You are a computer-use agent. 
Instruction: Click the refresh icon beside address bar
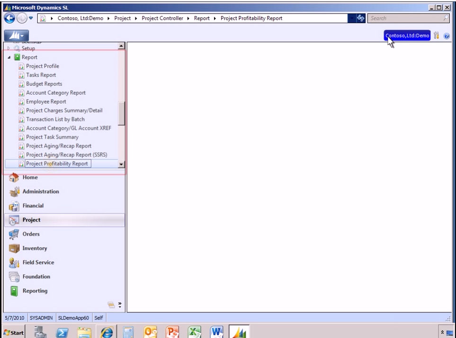click(x=361, y=18)
